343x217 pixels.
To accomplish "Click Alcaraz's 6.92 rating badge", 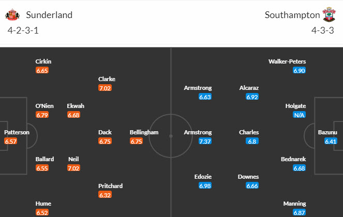I will (252, 96).
